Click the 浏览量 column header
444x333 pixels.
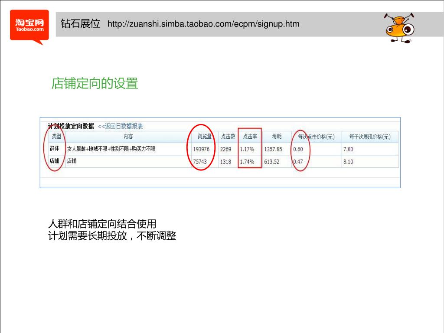205,137
